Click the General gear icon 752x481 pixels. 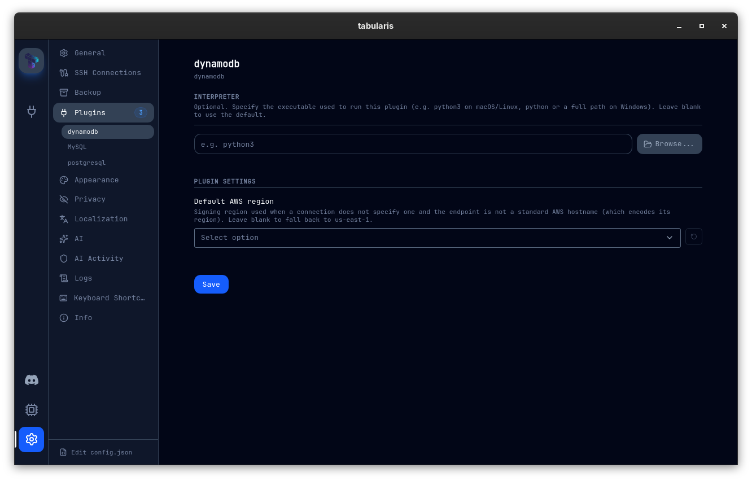coord(64,53)
